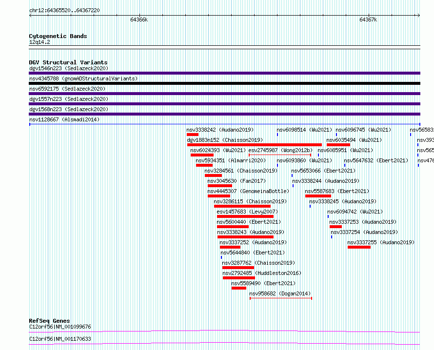Open the dgv1557n223 (Sedlazeck2020) variant
Image resolution: width=434 pixels, height=350 pixels.
69,99
